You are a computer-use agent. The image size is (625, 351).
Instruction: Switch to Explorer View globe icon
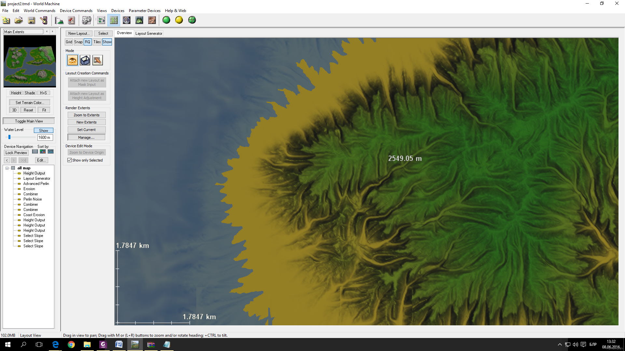tap(127, 20)
